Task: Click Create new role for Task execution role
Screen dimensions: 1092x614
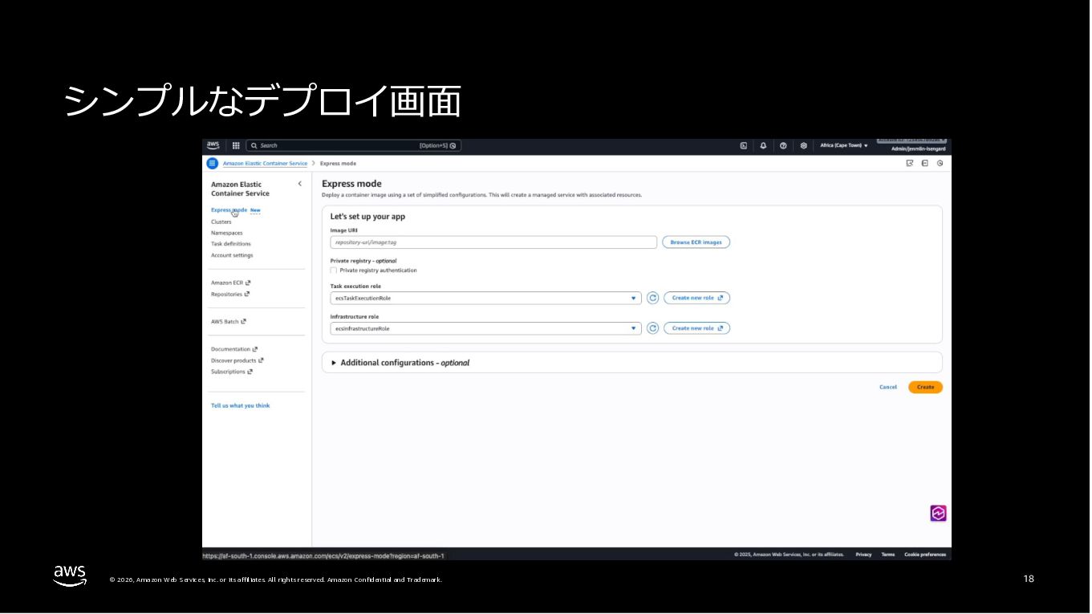Action: pyautogui.click(x=696, y=298)
